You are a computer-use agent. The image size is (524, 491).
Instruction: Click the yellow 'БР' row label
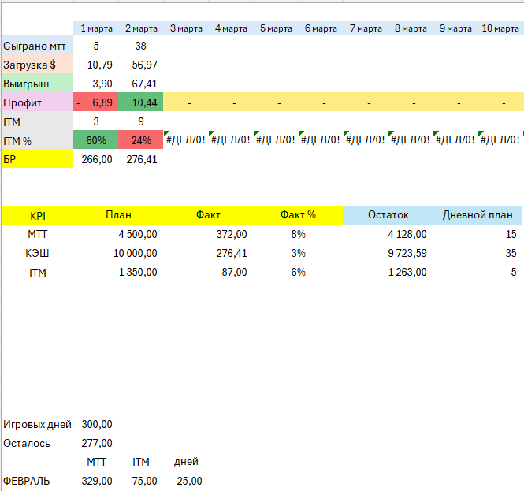pyautogui.click(x=38, y=159)
